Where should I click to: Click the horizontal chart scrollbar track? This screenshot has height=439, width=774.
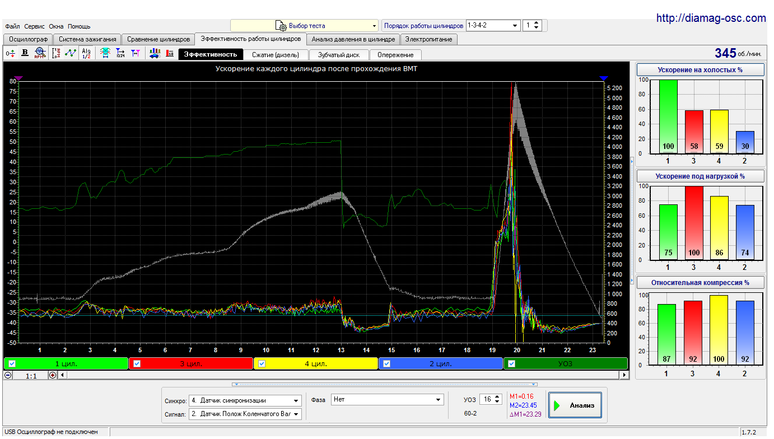click(343, 376)
